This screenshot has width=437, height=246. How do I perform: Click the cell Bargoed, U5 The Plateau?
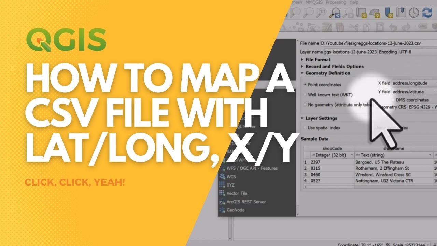[x=394, y=162]
